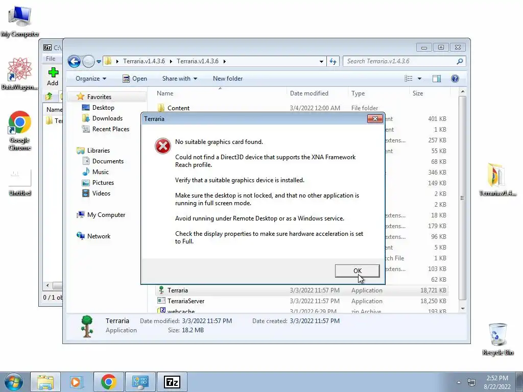Select TerrariaServer application file
Viewport: 523px width, 392px height.
point(302,301)
